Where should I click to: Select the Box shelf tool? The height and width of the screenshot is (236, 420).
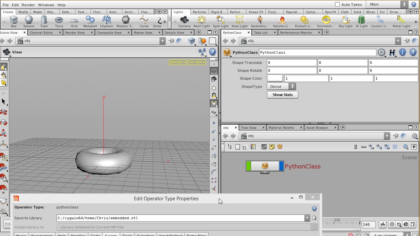point(13,22)
